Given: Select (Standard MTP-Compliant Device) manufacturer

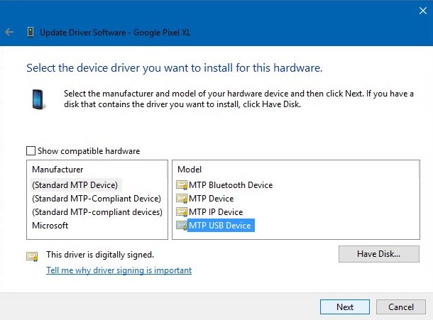Looking at the screenshot, I should pos(97,199).
